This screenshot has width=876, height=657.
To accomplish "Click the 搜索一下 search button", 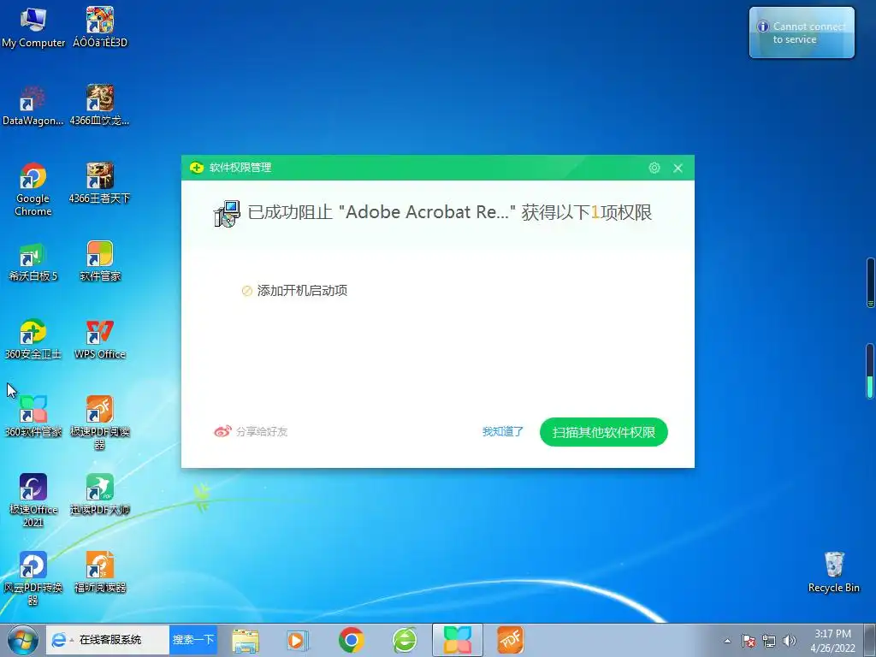I will click(192, 640).
